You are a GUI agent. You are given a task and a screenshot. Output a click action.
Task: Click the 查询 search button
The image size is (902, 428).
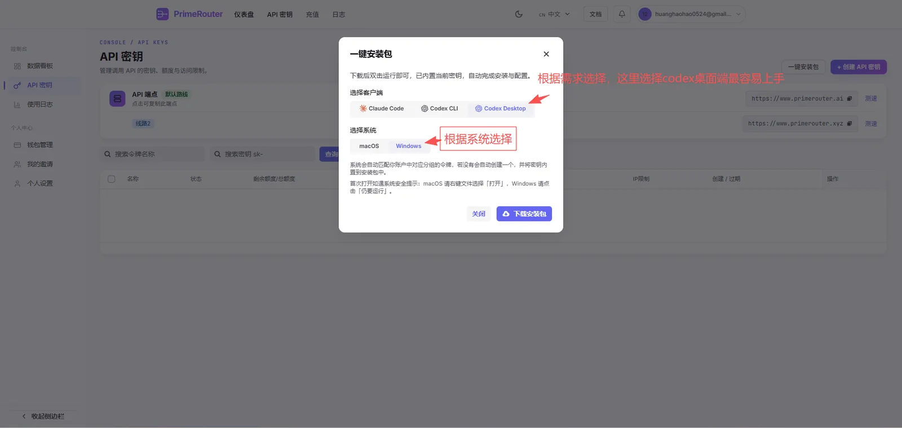(330, 154)
